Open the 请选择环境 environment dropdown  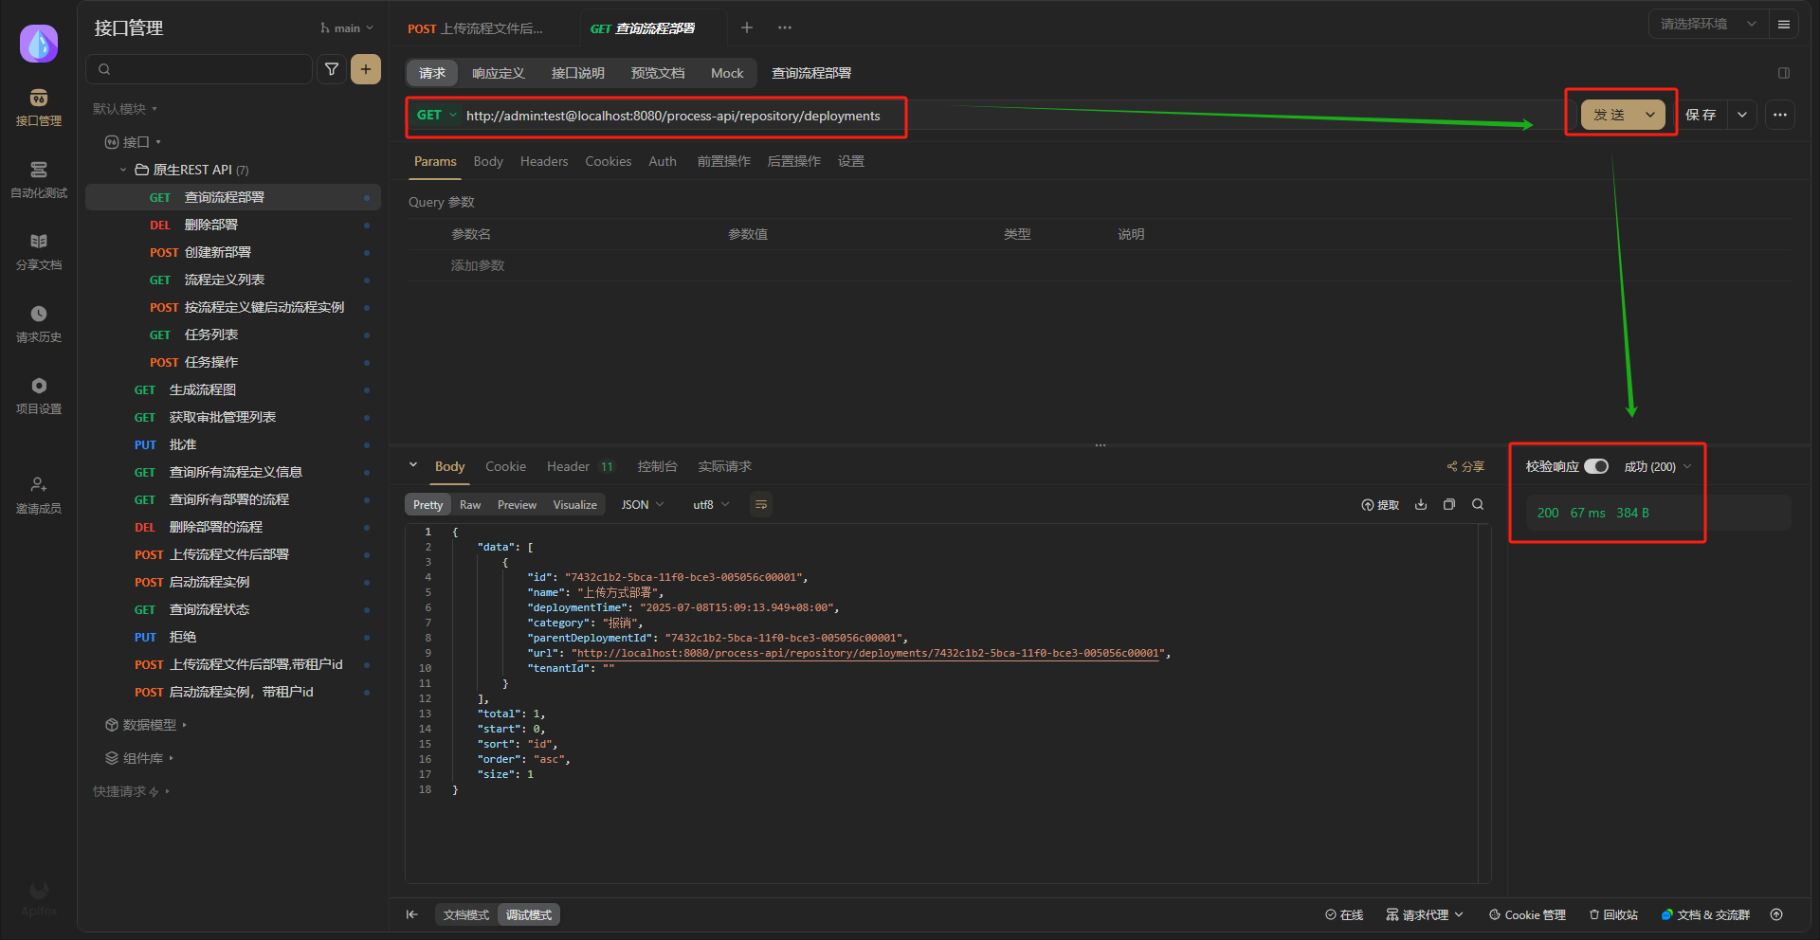click(1707, 25)
